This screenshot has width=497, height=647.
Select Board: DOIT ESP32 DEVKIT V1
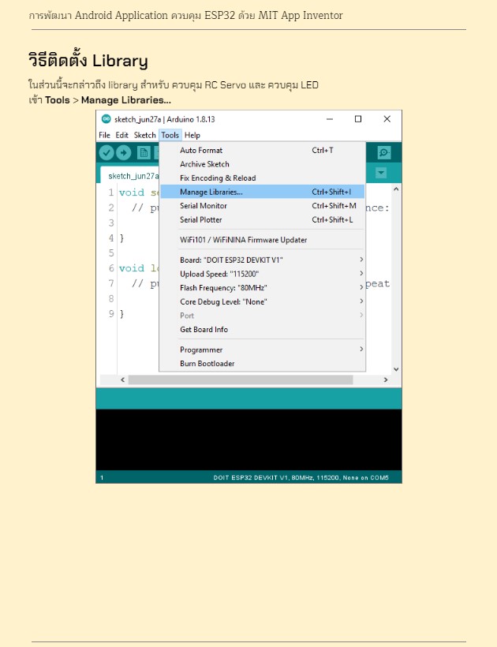tap(263, 260)
